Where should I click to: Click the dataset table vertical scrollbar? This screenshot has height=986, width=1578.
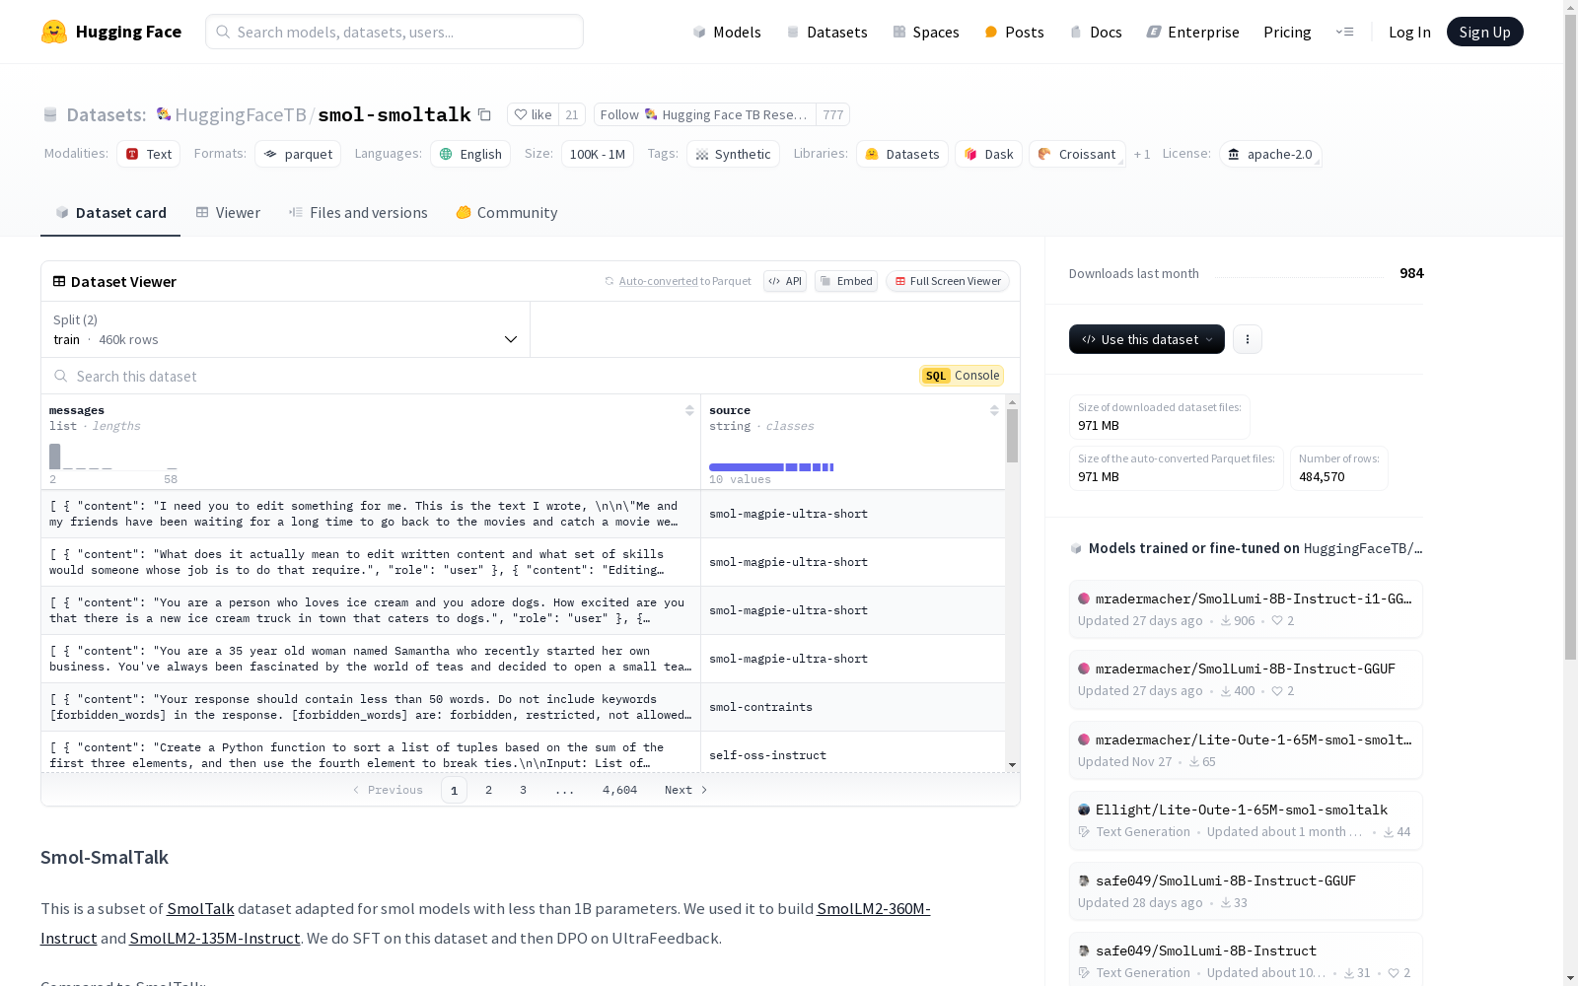(1012, 436)
